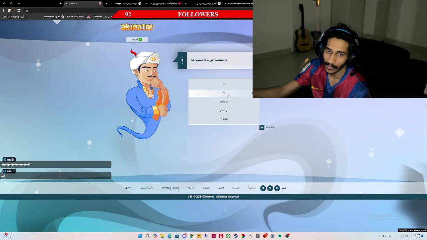Image resolution: width=427 pixels, height=240 pixels.
Task: Close the Google search browser tab
Action: pyautogui.click(x=106, y=3)
